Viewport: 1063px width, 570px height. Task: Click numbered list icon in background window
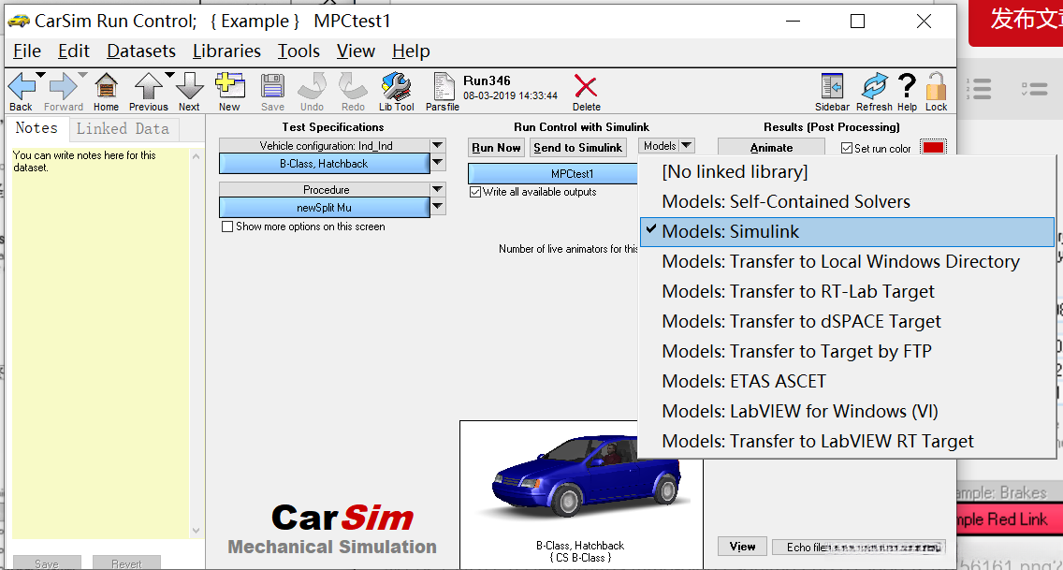pyautogui.click(x=979, y=90)
